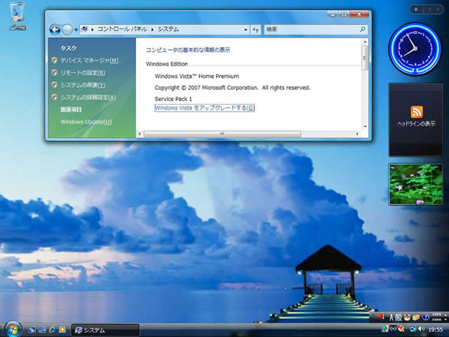Open リモートの設定 task link
Viewport: 449px width, 337px height.
(x=83, y=72)
